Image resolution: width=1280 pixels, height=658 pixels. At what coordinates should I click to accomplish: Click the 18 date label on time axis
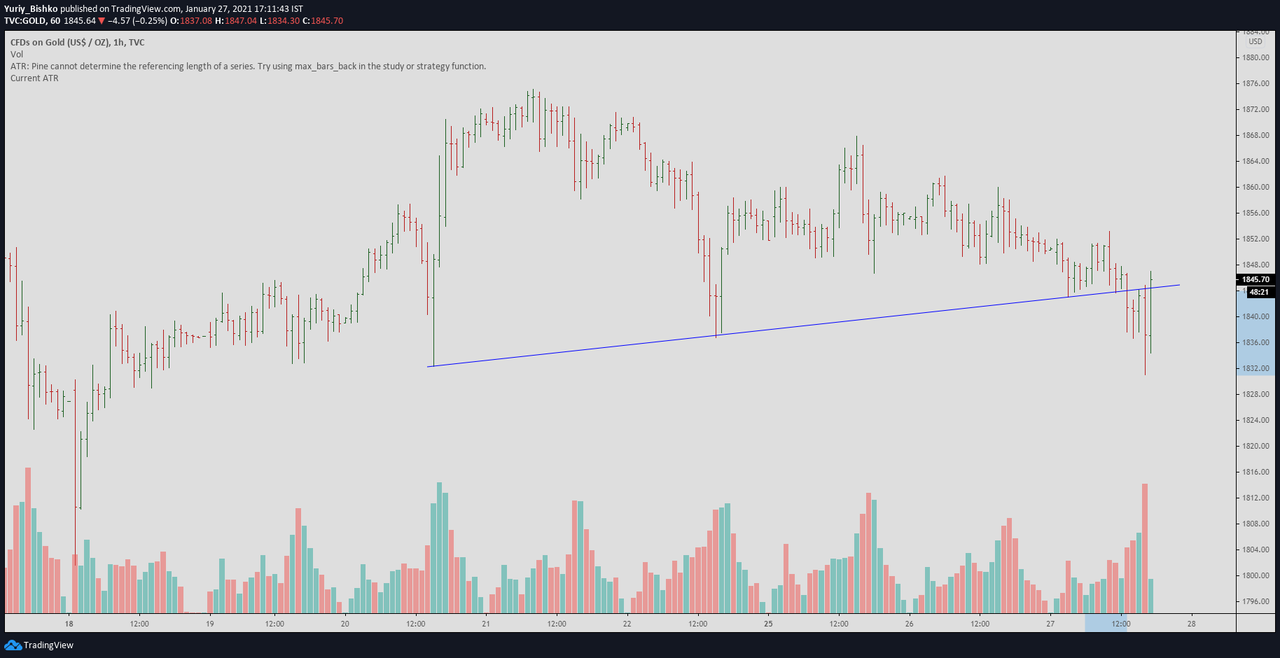(x=69, y=624)
